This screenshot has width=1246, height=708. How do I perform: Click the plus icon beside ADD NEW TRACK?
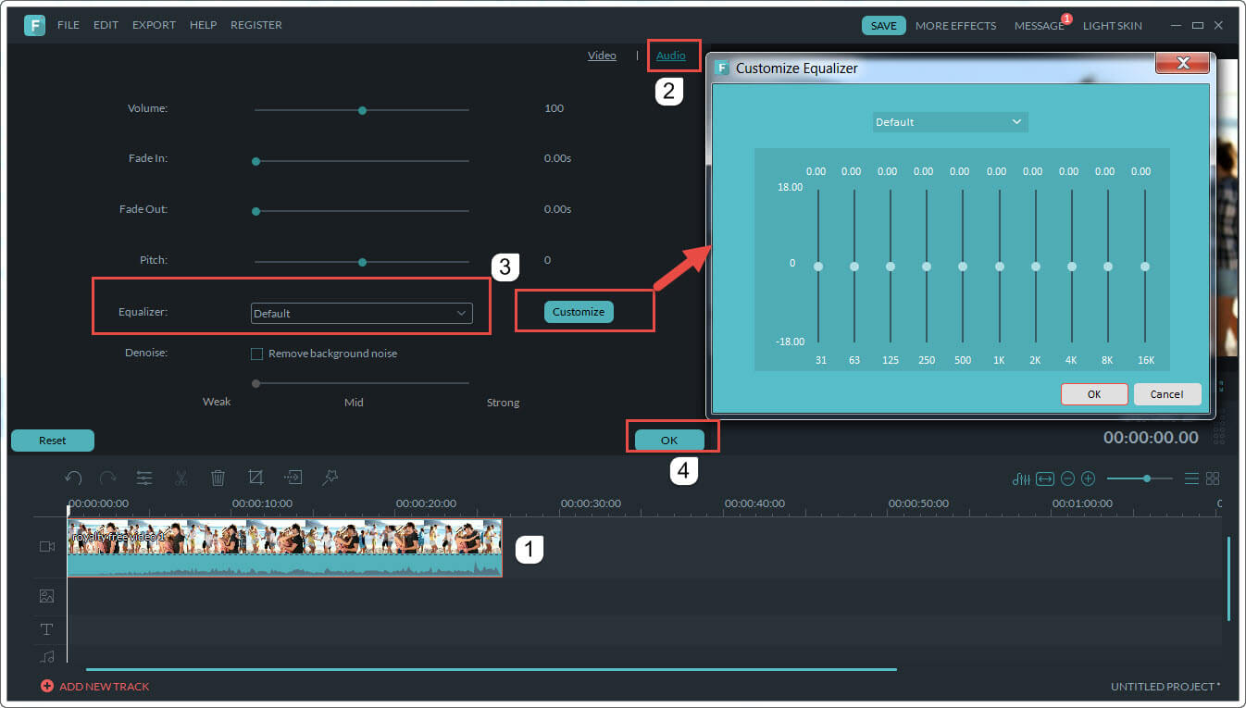46,687
